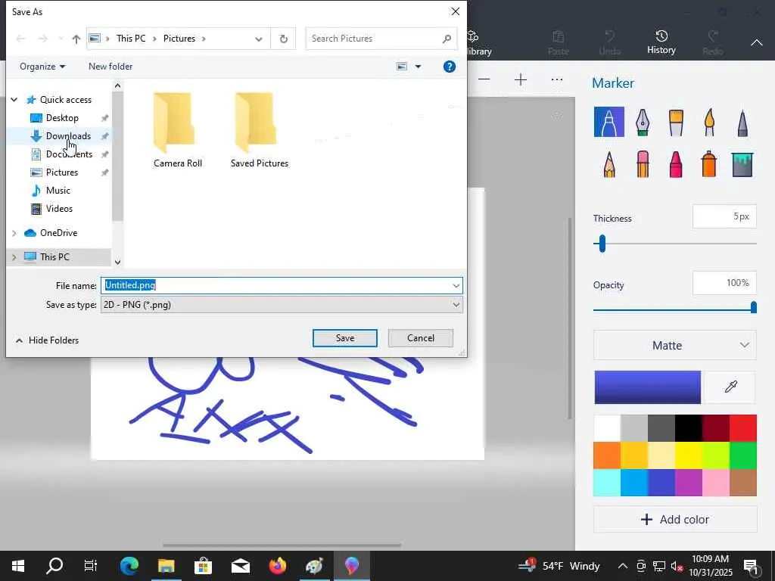
Task: Select the Oil brush tool
Action: 676,122
